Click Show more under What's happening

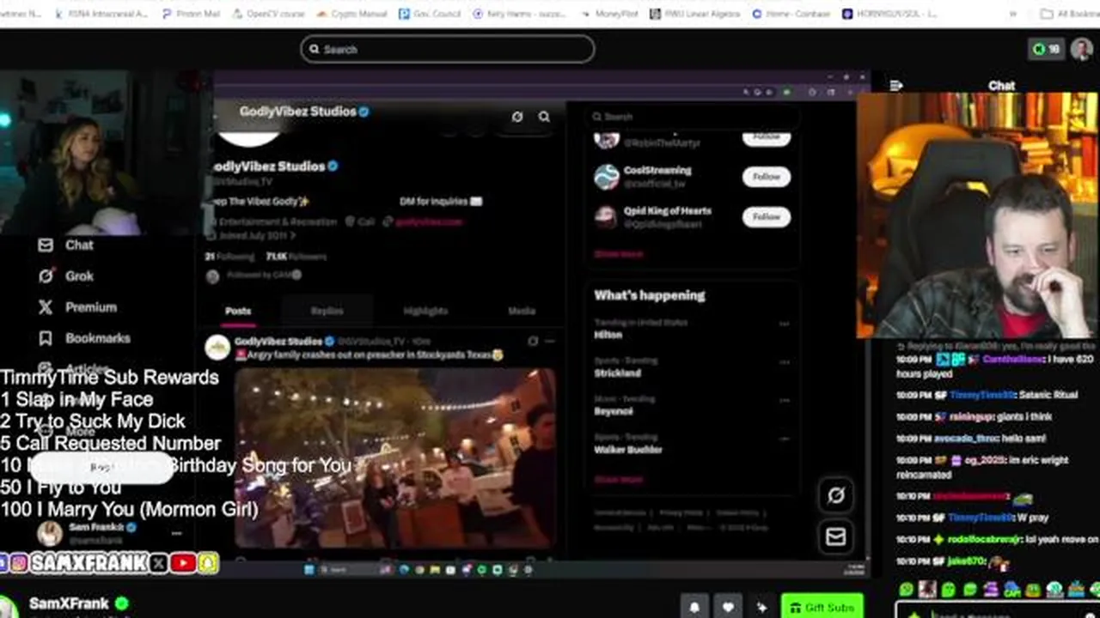tap(618, 480)
